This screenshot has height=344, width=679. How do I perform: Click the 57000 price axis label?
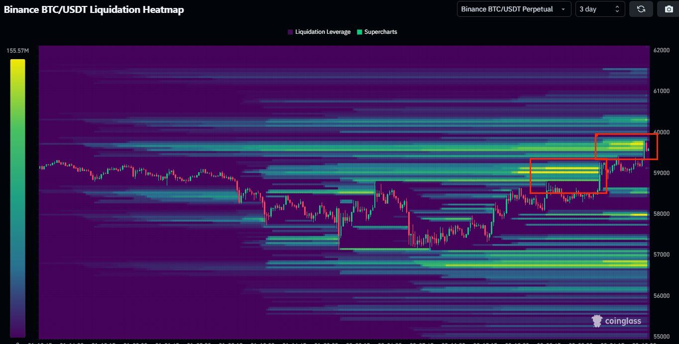pos(661,255)
